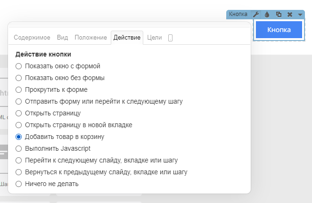
Task: Delete the widget with the X icon
Action: [x=290, y=15]
